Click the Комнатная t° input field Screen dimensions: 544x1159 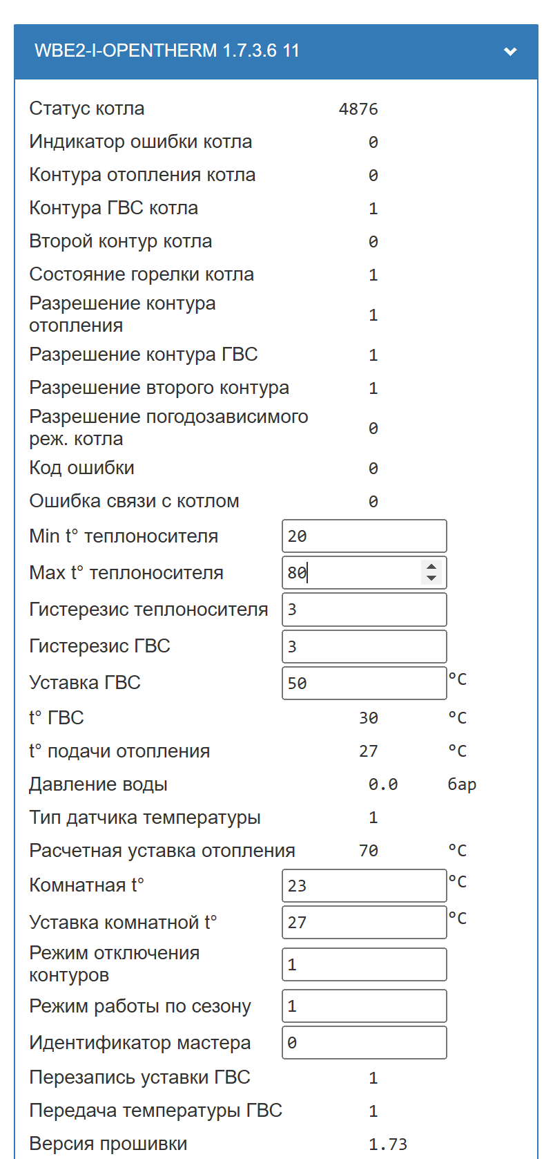(x=365, y=885)
